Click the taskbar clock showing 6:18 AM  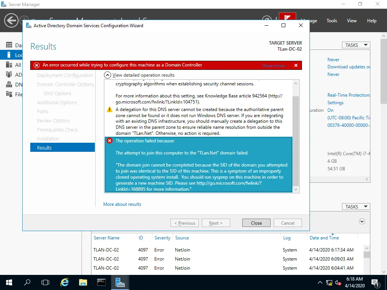point(354,282)
